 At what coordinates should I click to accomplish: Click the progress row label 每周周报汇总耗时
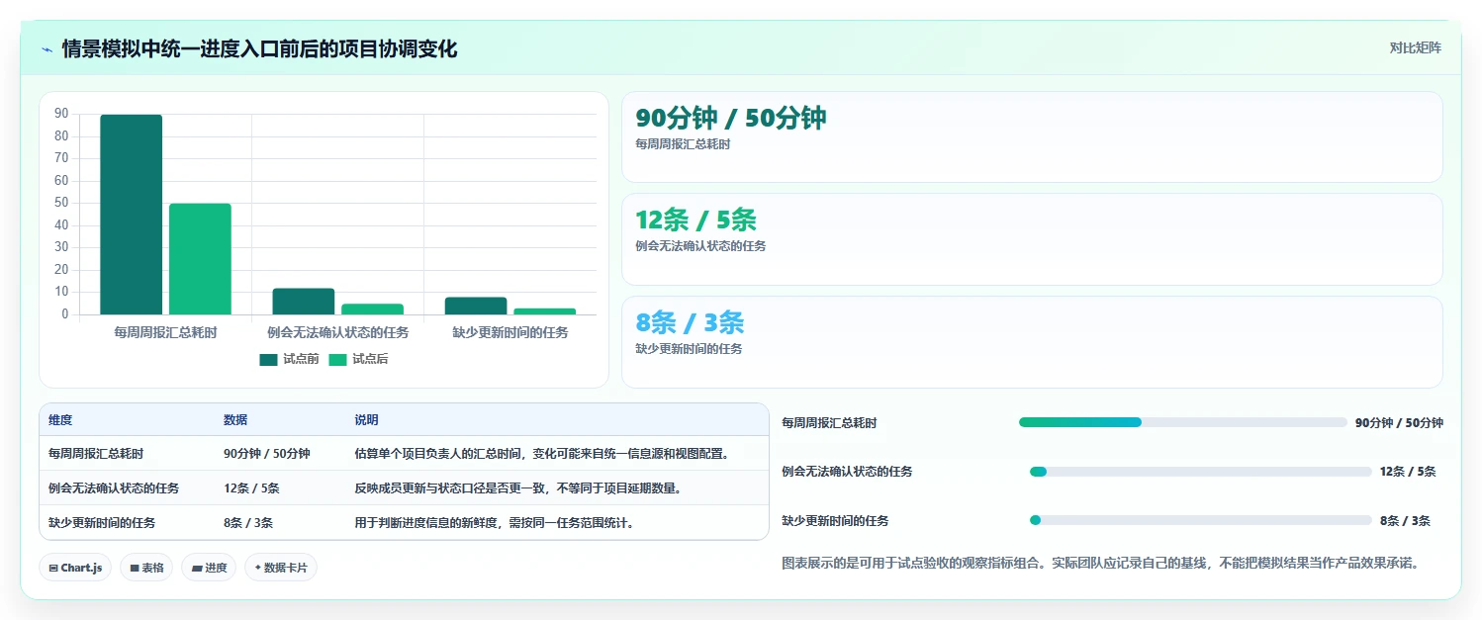(x=829, y=423)
